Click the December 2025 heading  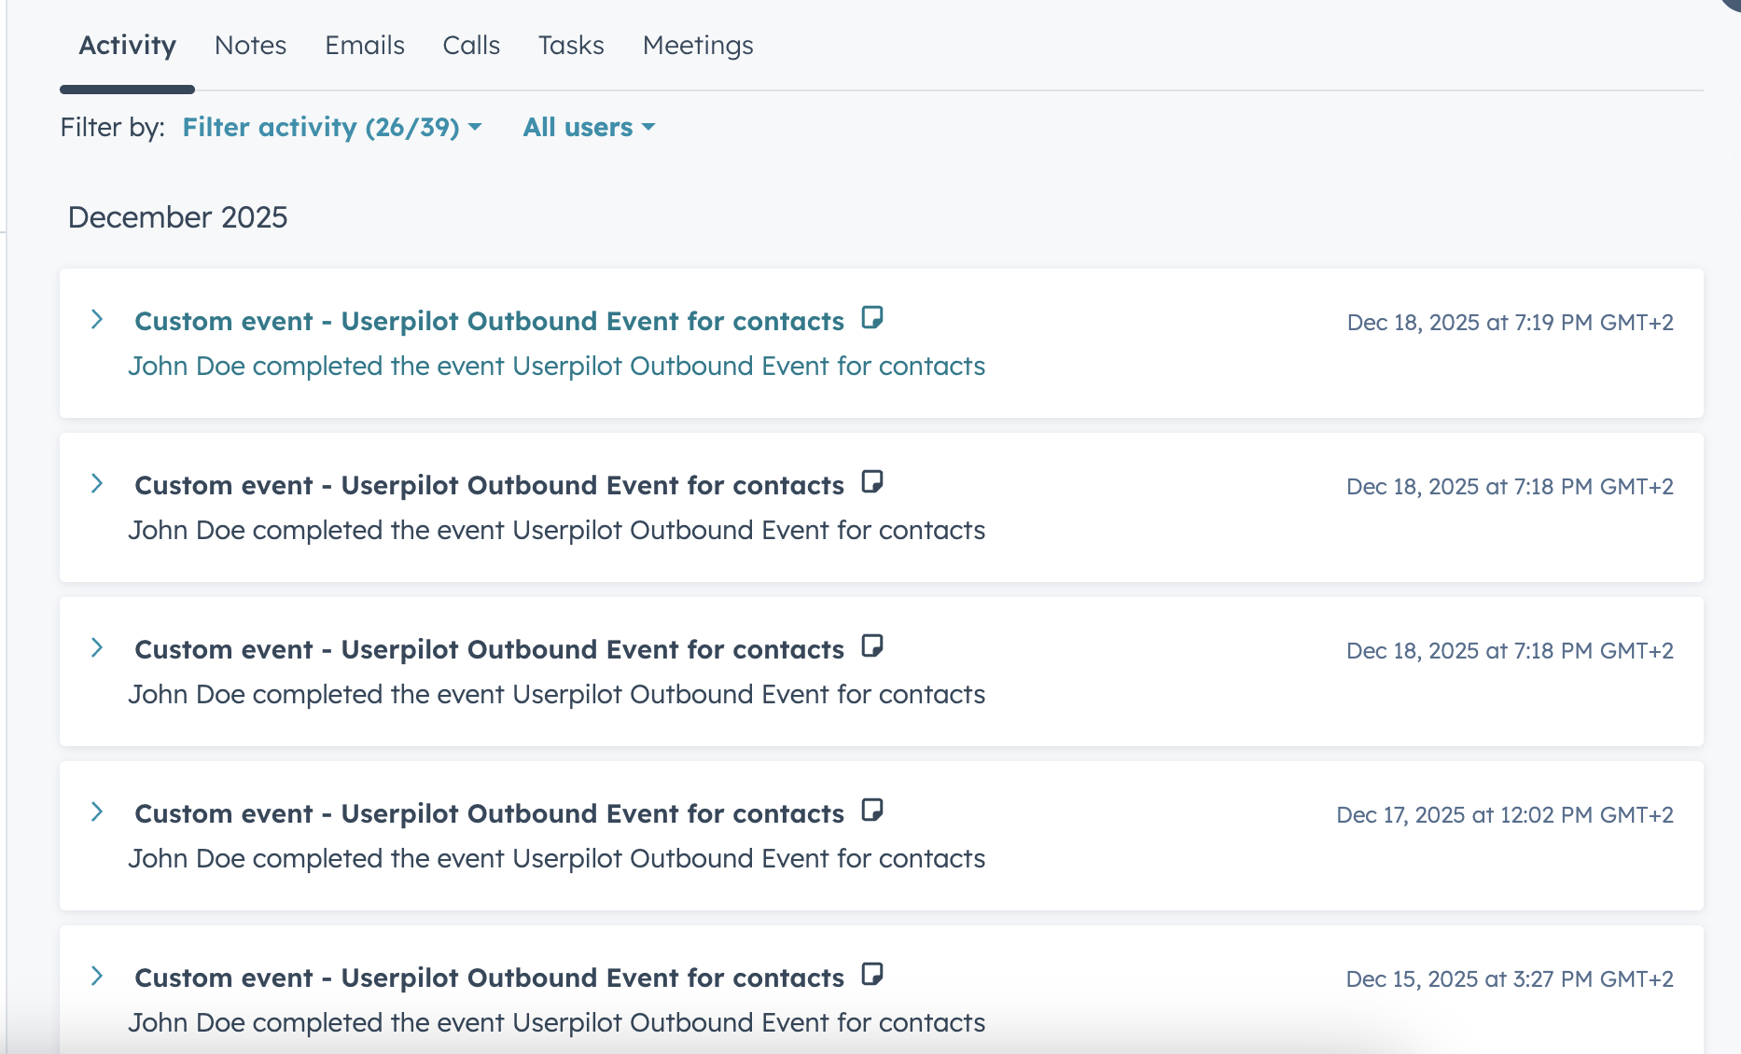177,217
